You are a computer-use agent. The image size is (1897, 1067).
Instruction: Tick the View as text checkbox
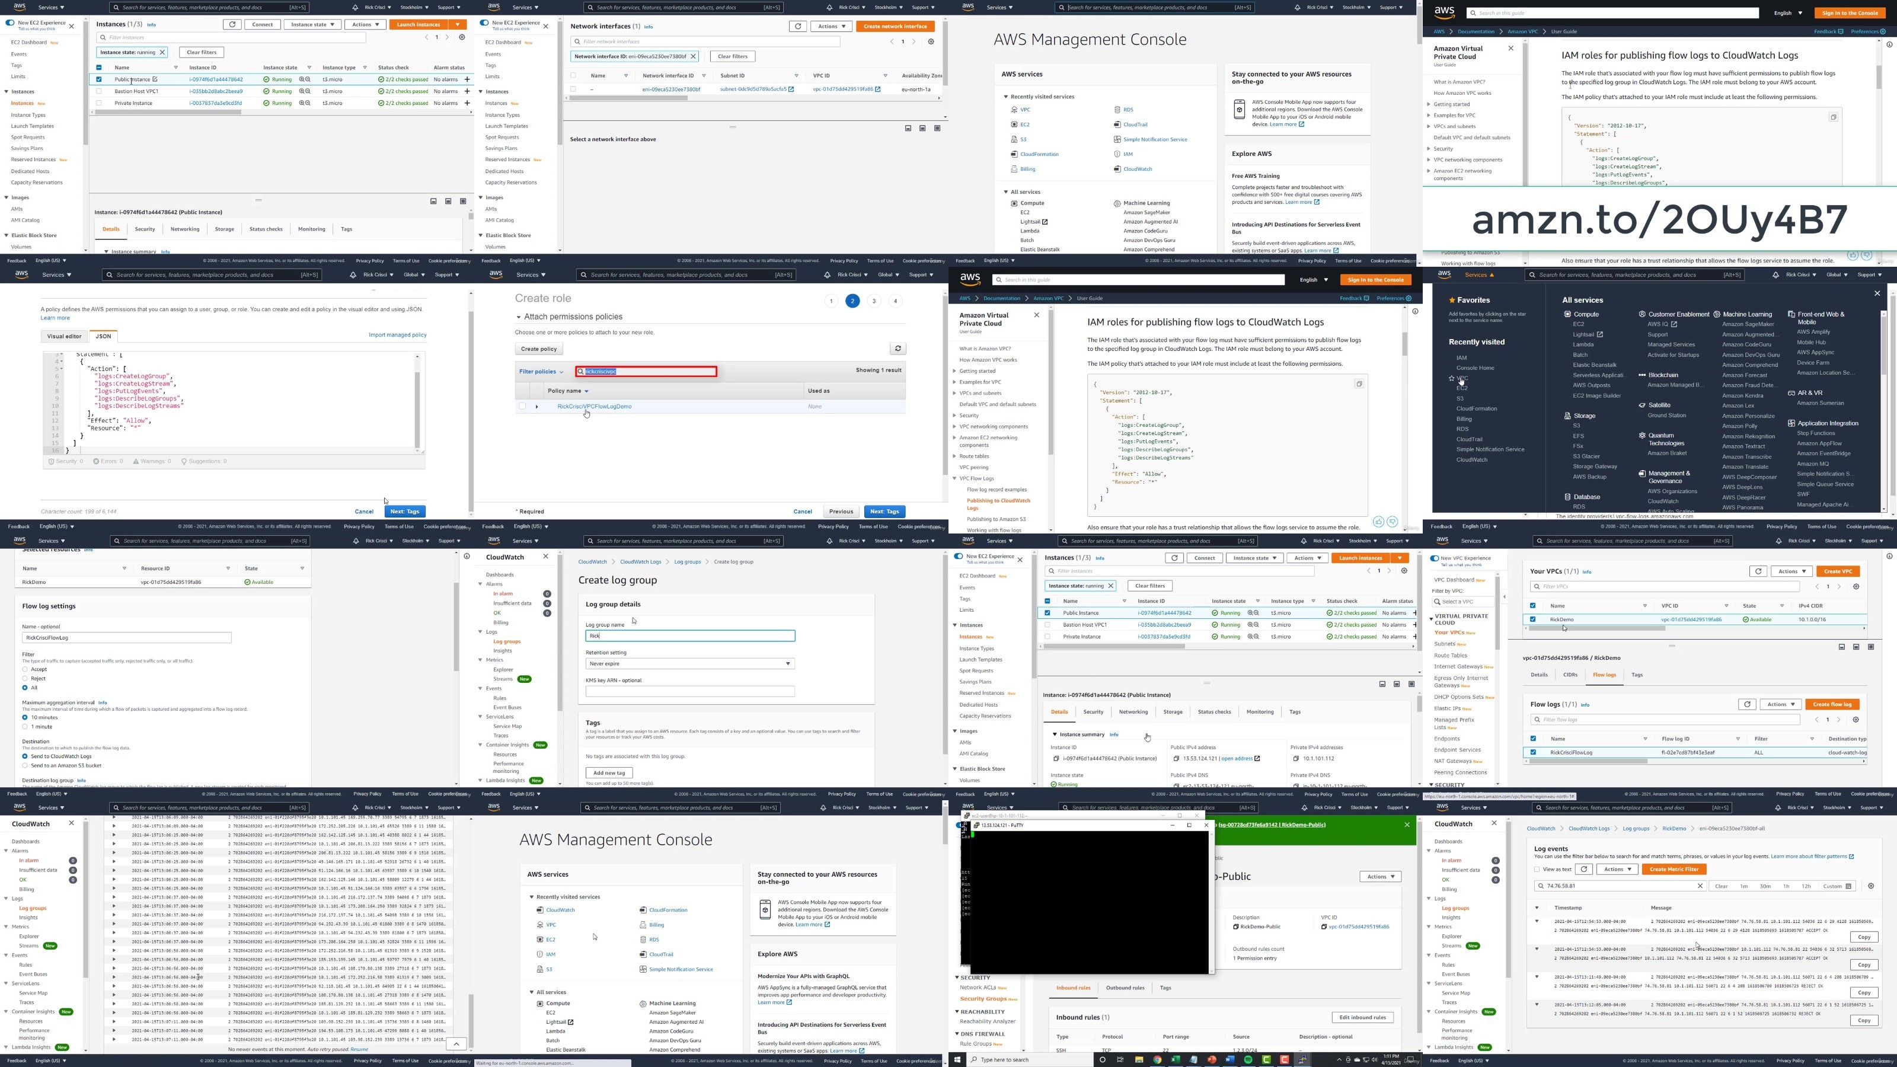(1537, 870)
